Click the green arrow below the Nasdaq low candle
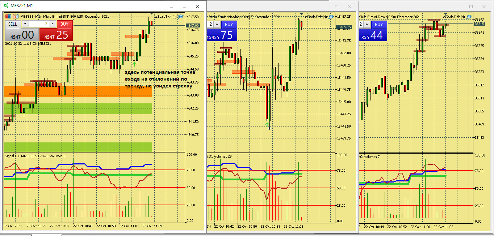494x236 pixels. coord(267,124)
